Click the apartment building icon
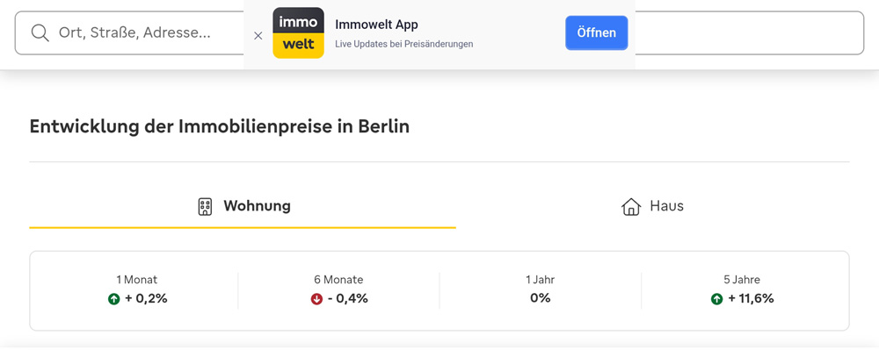 point(205,207)
